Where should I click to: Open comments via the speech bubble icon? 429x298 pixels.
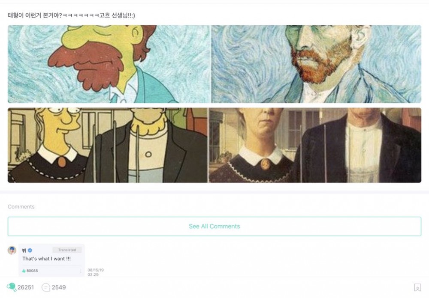pyautogui.click(x=46, y=287)
